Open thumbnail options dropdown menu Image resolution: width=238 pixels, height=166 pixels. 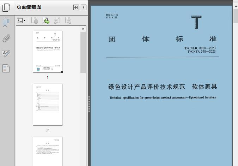(21, 20)
